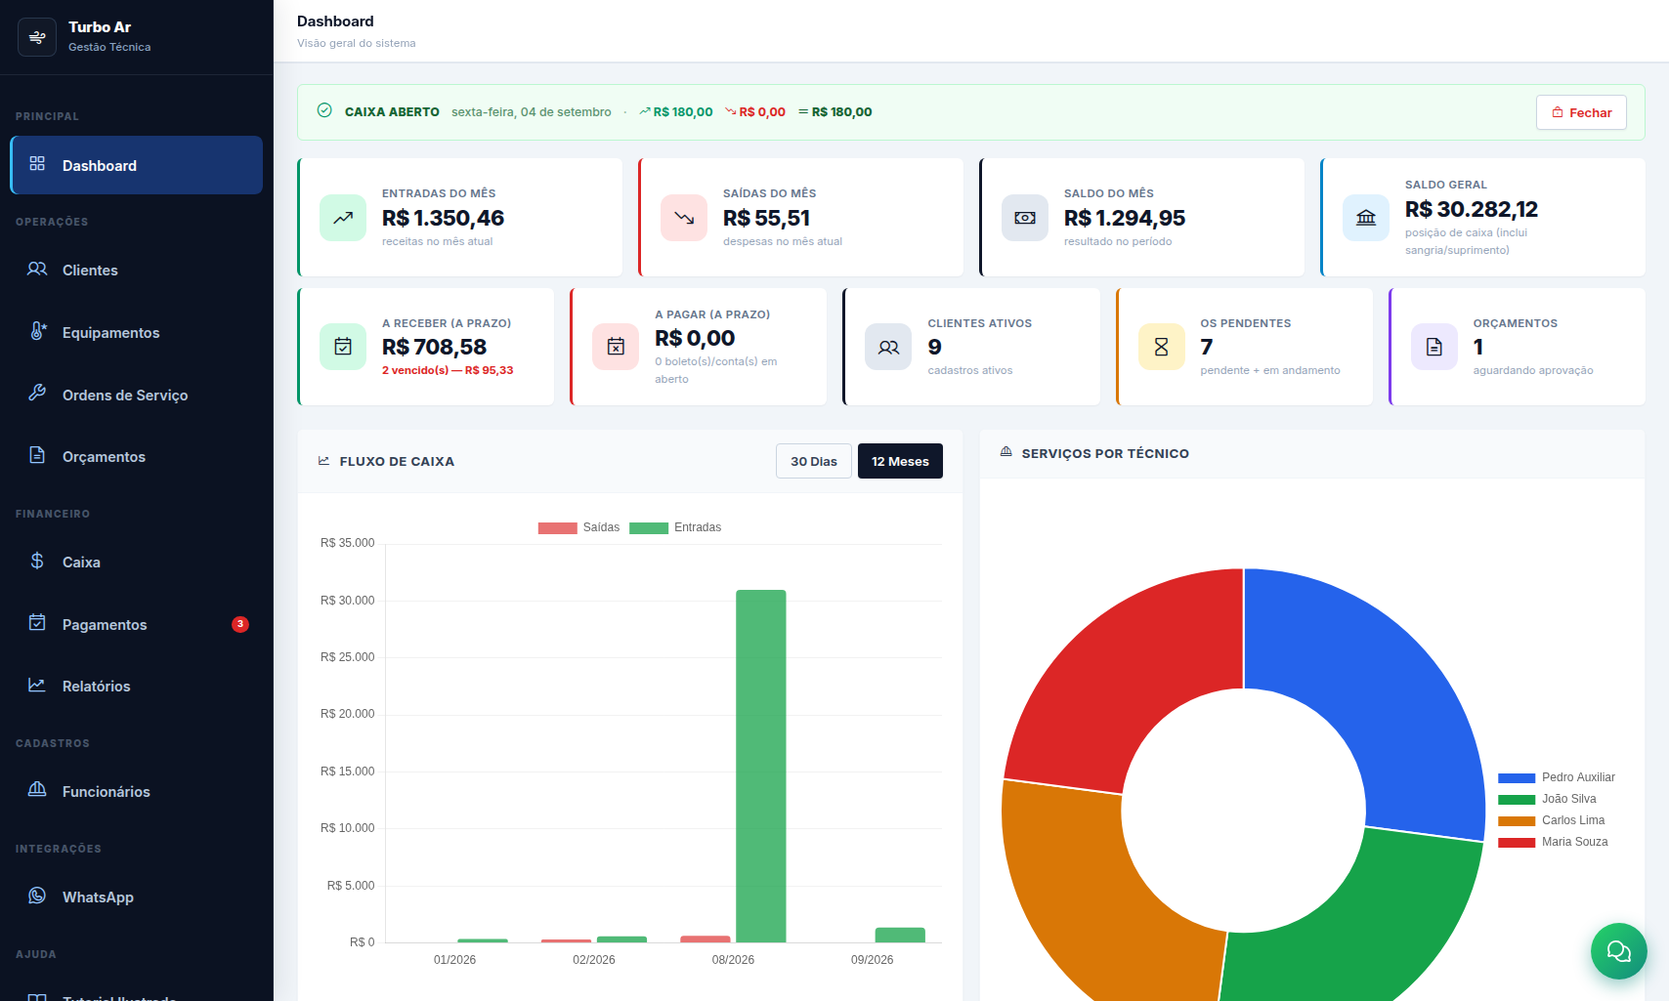Click the Relatórios line chart icon
Image resolution: width=1669 pixels, height=1001 pixels.
click(x=37, y=685)
